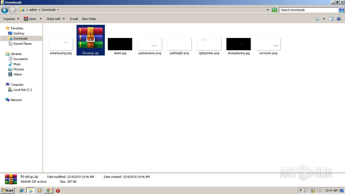Select Network in the navigation pane

point(16,100)
